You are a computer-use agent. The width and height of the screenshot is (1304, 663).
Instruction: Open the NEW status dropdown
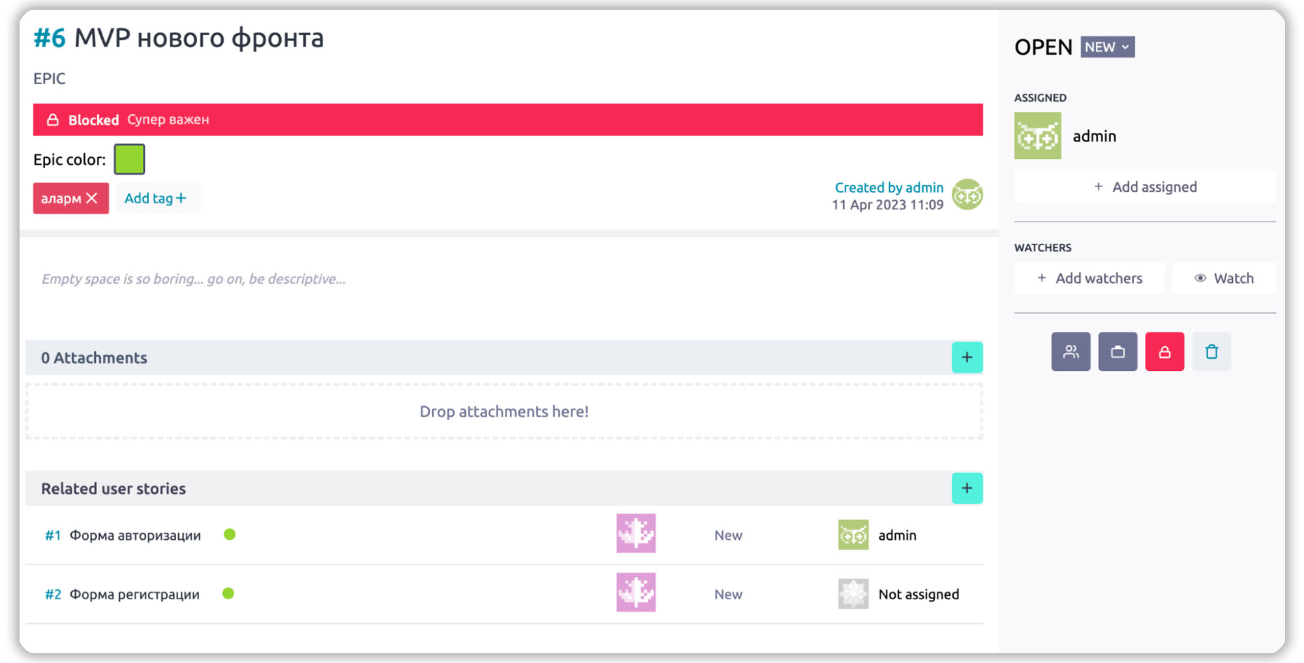(1107, 47)
